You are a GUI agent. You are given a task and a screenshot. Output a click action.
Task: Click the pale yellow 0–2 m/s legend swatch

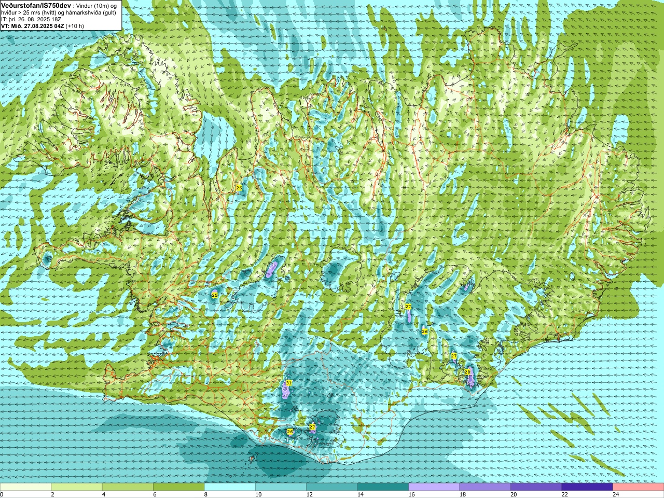[25, 487]
